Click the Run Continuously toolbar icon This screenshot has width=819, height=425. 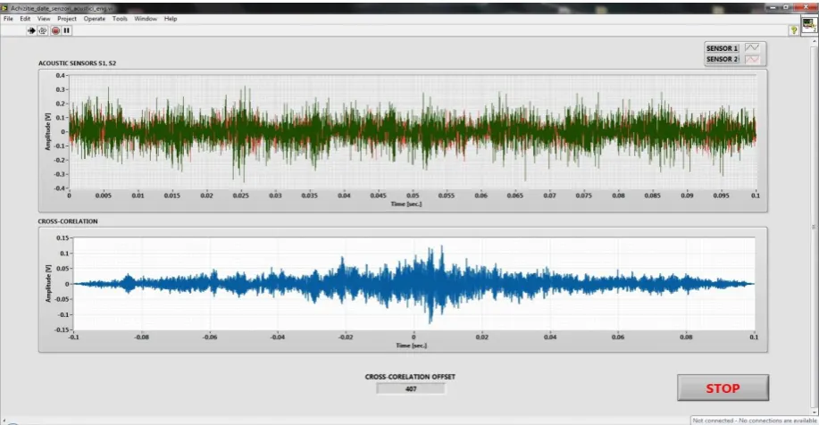(x=43, y=31)
